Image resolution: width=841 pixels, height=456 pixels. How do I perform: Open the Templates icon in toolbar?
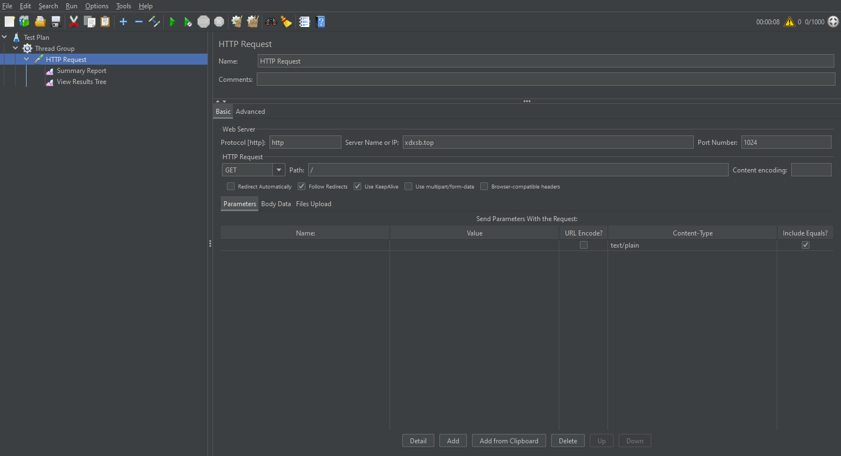[24, 22]
